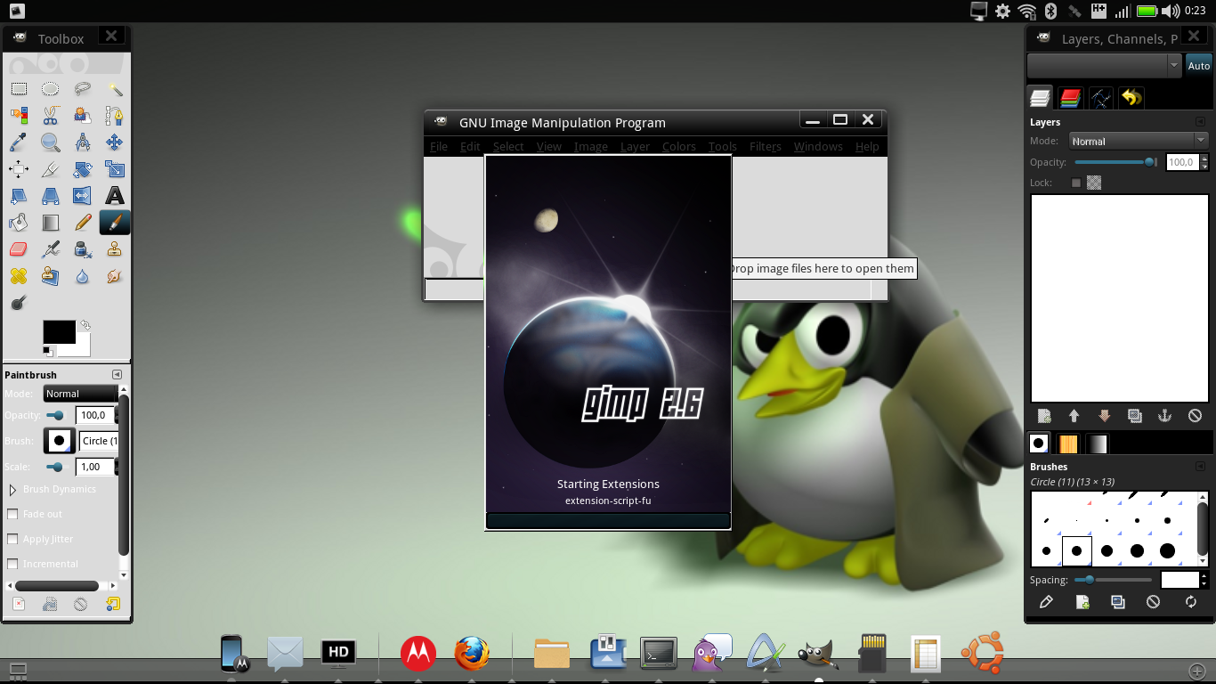Pick the Pencil tool
1216x684 pixels.
[83, 223]
